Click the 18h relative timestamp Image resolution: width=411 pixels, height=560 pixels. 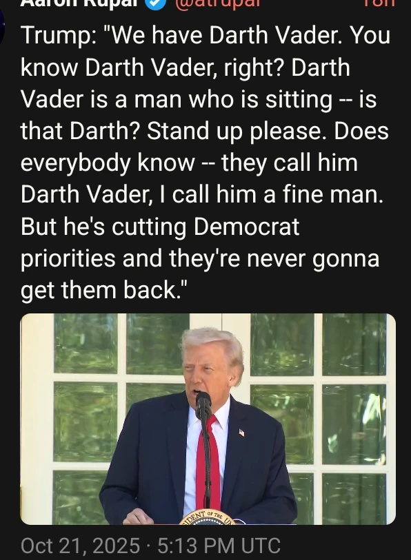379,3
